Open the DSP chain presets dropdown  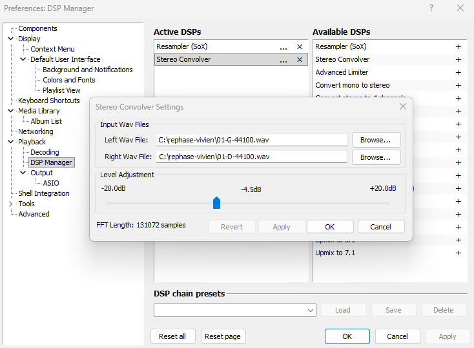(x=310, y=311)
